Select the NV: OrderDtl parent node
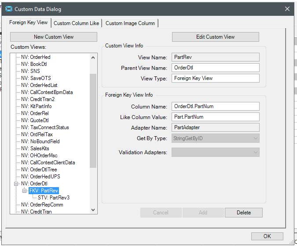297x246 pixels. tap(34, 184)
